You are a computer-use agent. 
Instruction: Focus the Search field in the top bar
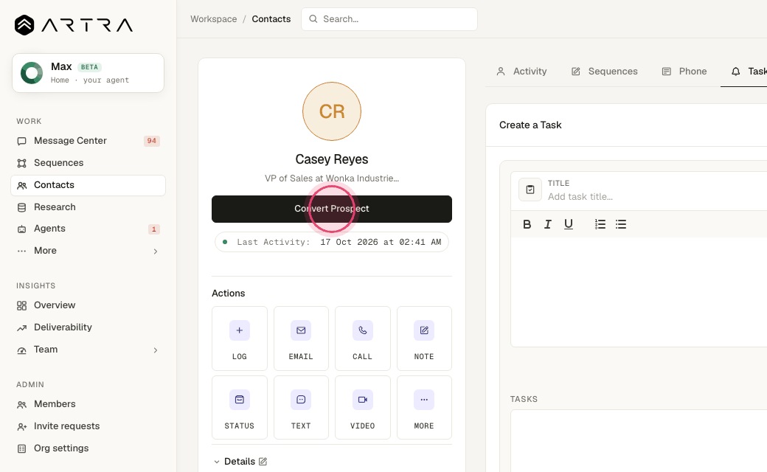[389, 19]
